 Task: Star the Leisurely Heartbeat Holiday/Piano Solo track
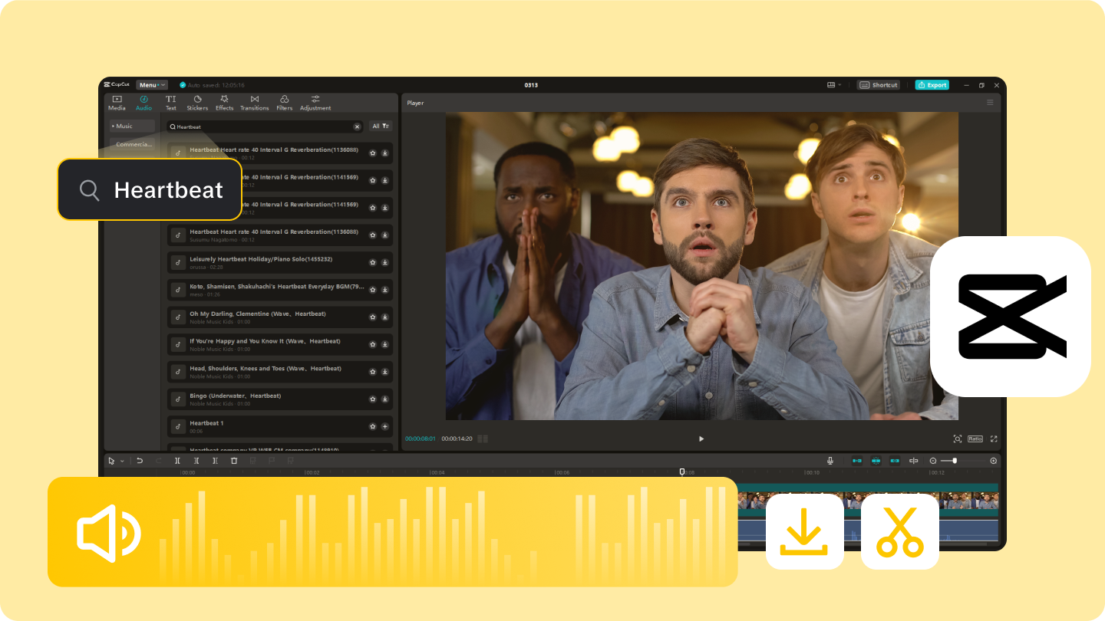tap(372, 263)
